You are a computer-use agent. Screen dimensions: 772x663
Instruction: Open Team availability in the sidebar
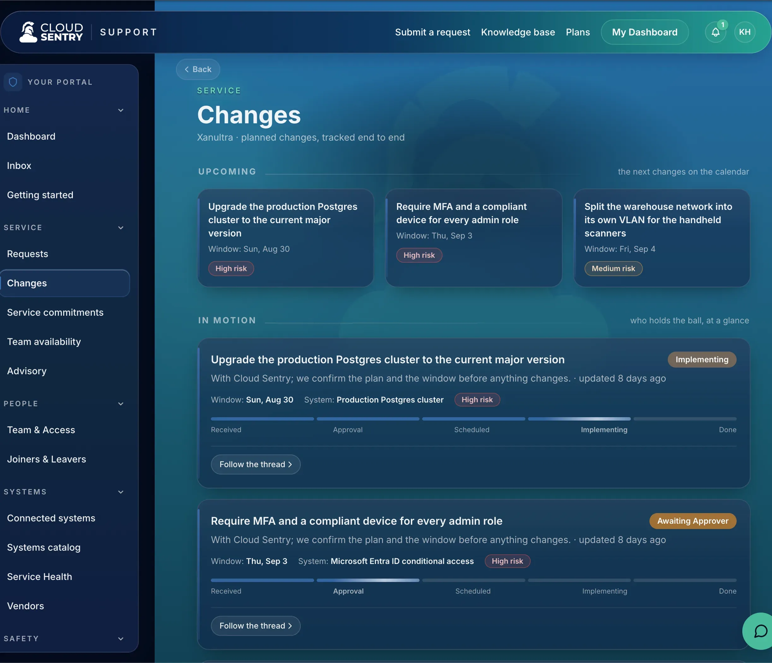tap(65, 342)
